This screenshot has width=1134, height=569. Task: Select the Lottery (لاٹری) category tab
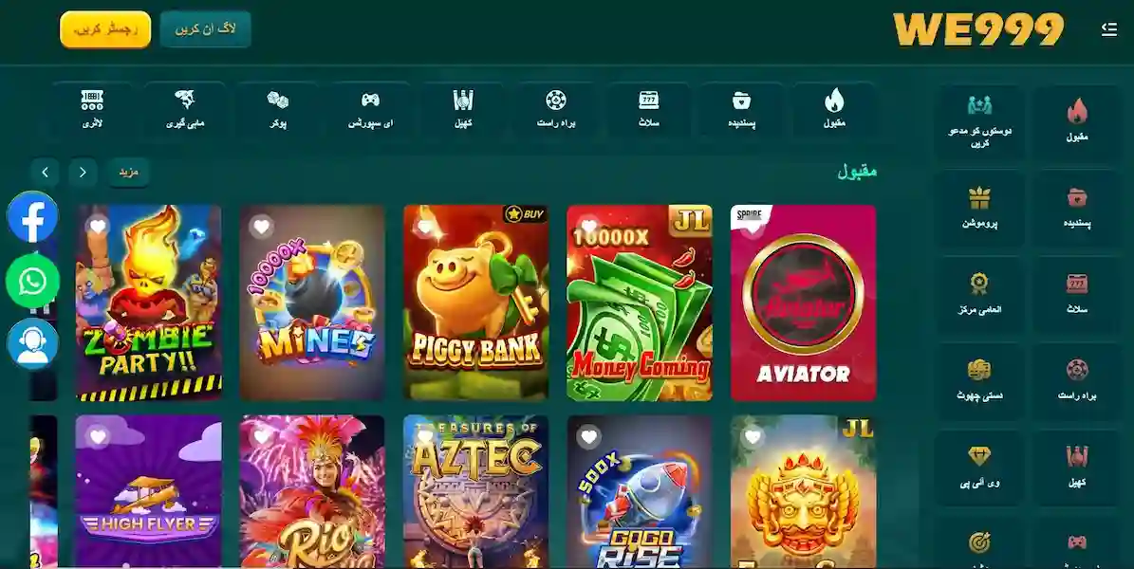(92, 111)
